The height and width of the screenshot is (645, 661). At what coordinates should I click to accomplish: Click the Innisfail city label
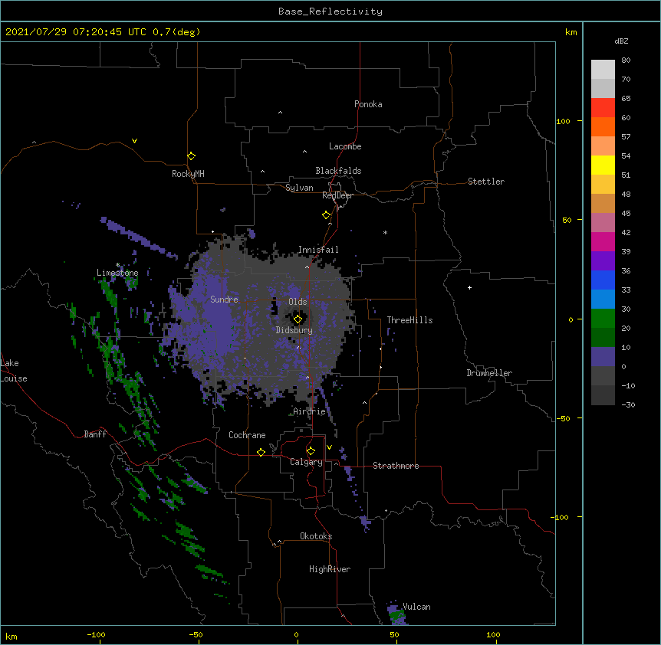[318, 250]
